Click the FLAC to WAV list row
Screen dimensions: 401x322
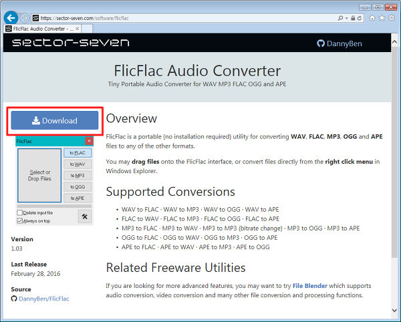pyautogui.click(x=200, y=219)
